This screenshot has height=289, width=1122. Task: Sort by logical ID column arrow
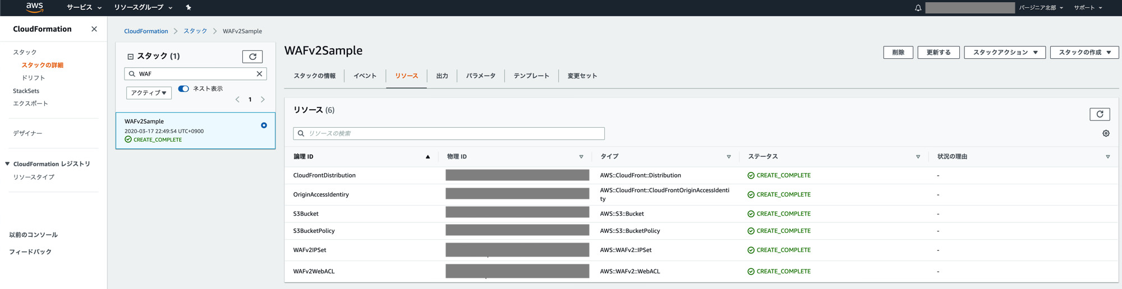[x=427, y=157]
